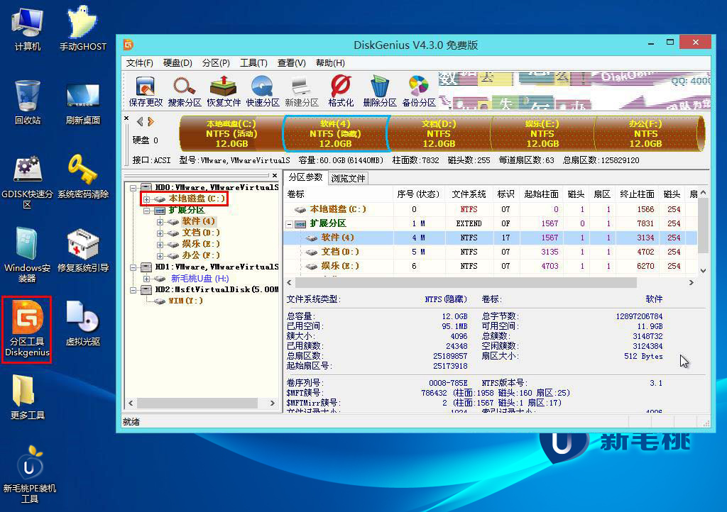This screenshot has width=727, height=512.
Task: Switch to the 浏览文件 tab
Action: tap(348, 178)
